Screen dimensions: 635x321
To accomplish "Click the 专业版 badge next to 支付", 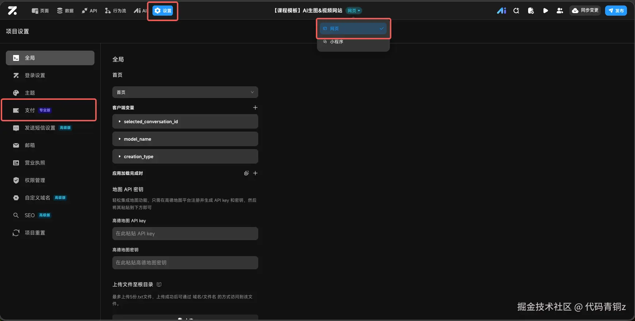I will pyautogui.click(x=45, y=110).
